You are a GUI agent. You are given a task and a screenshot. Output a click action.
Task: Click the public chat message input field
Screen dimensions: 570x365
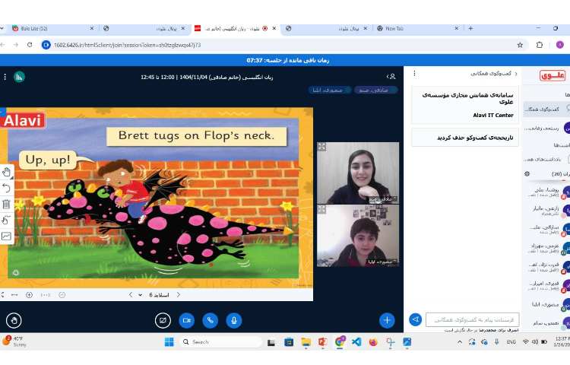(x=473, y=319)
